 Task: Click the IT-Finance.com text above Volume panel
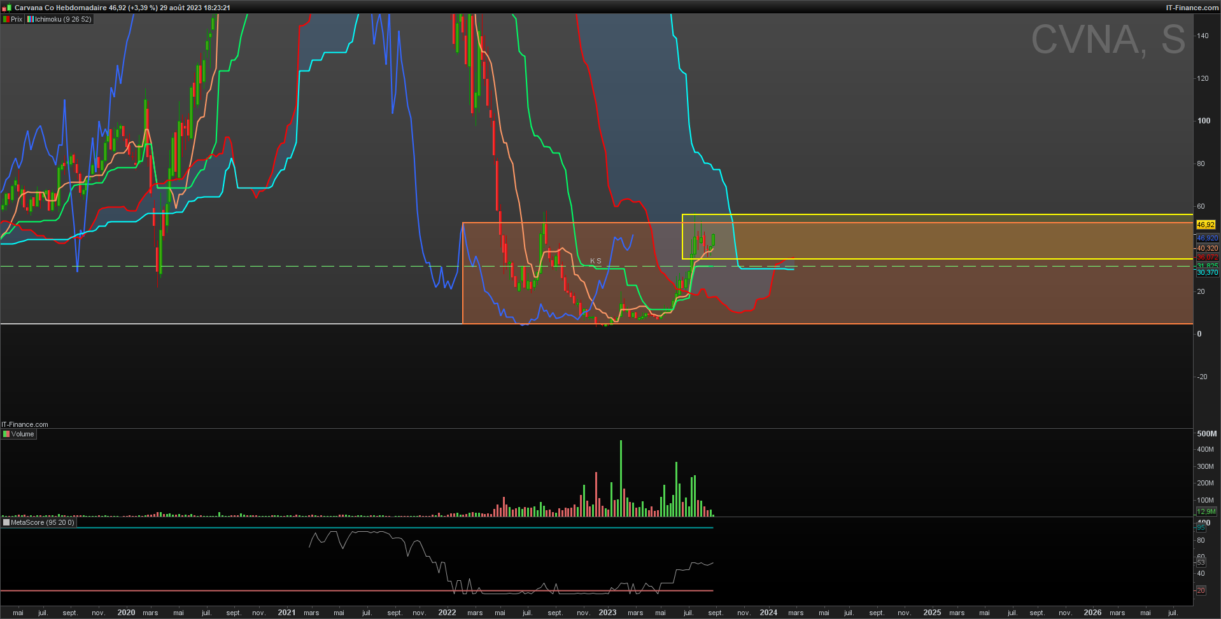[25, 424]
